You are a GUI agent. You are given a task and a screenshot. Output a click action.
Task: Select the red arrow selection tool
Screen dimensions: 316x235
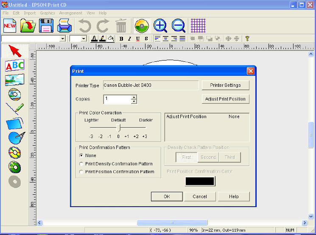[x=15, y=51]
